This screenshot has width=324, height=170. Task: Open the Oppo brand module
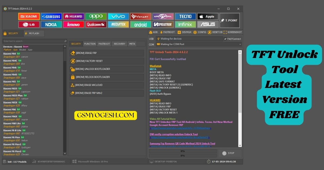[96, 16]
